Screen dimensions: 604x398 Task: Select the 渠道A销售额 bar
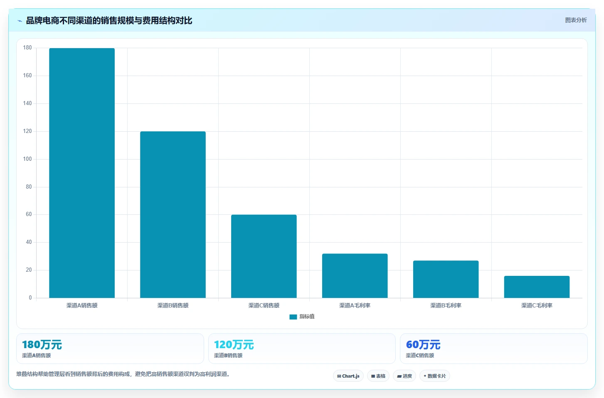coord(82,173)
